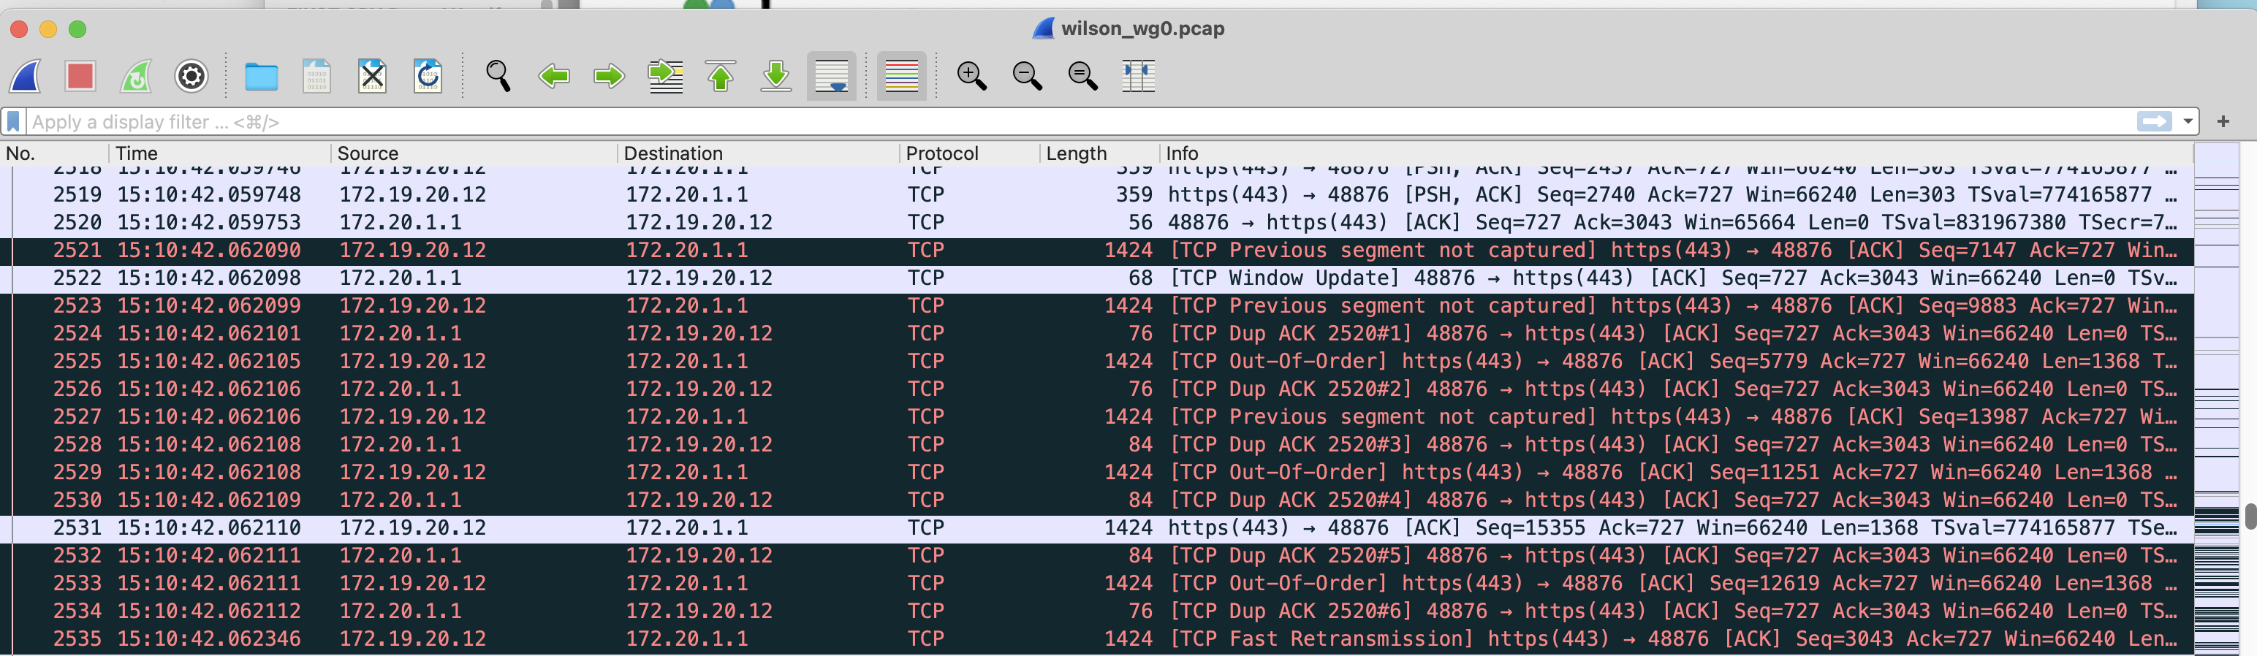Toggle auto-scroll during live capture
The height and width of the screenshot is (656, 2257).
[830, 76]
